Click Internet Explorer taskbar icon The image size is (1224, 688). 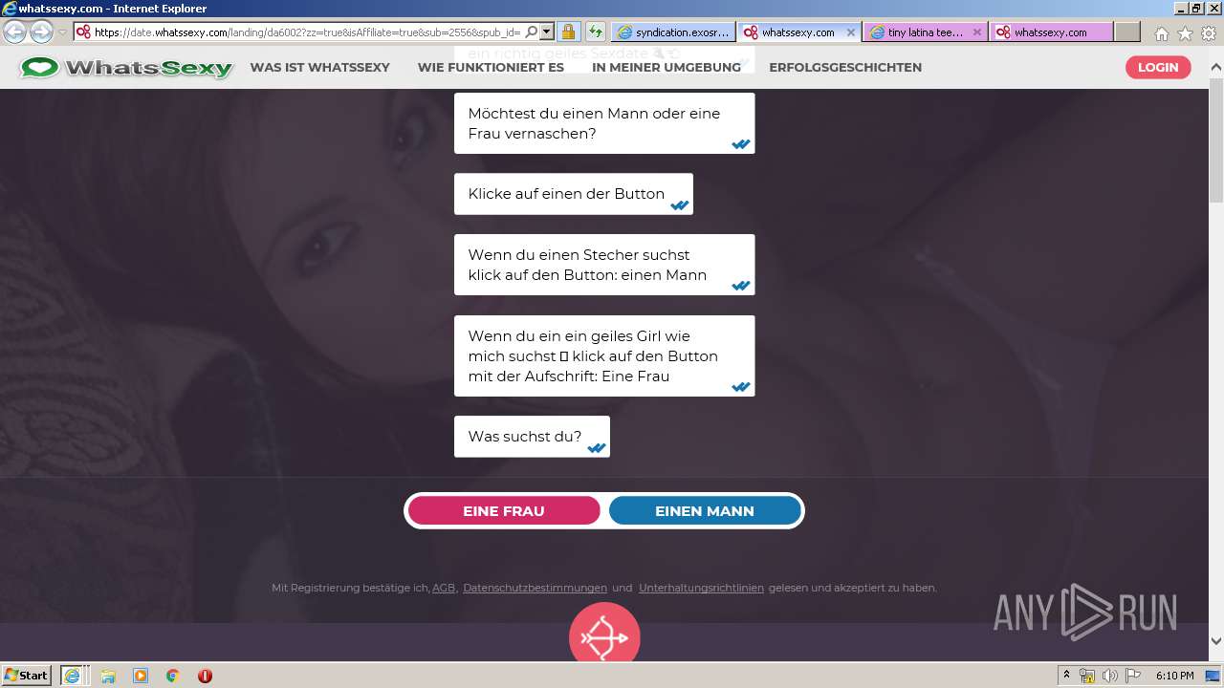[72, 675]
